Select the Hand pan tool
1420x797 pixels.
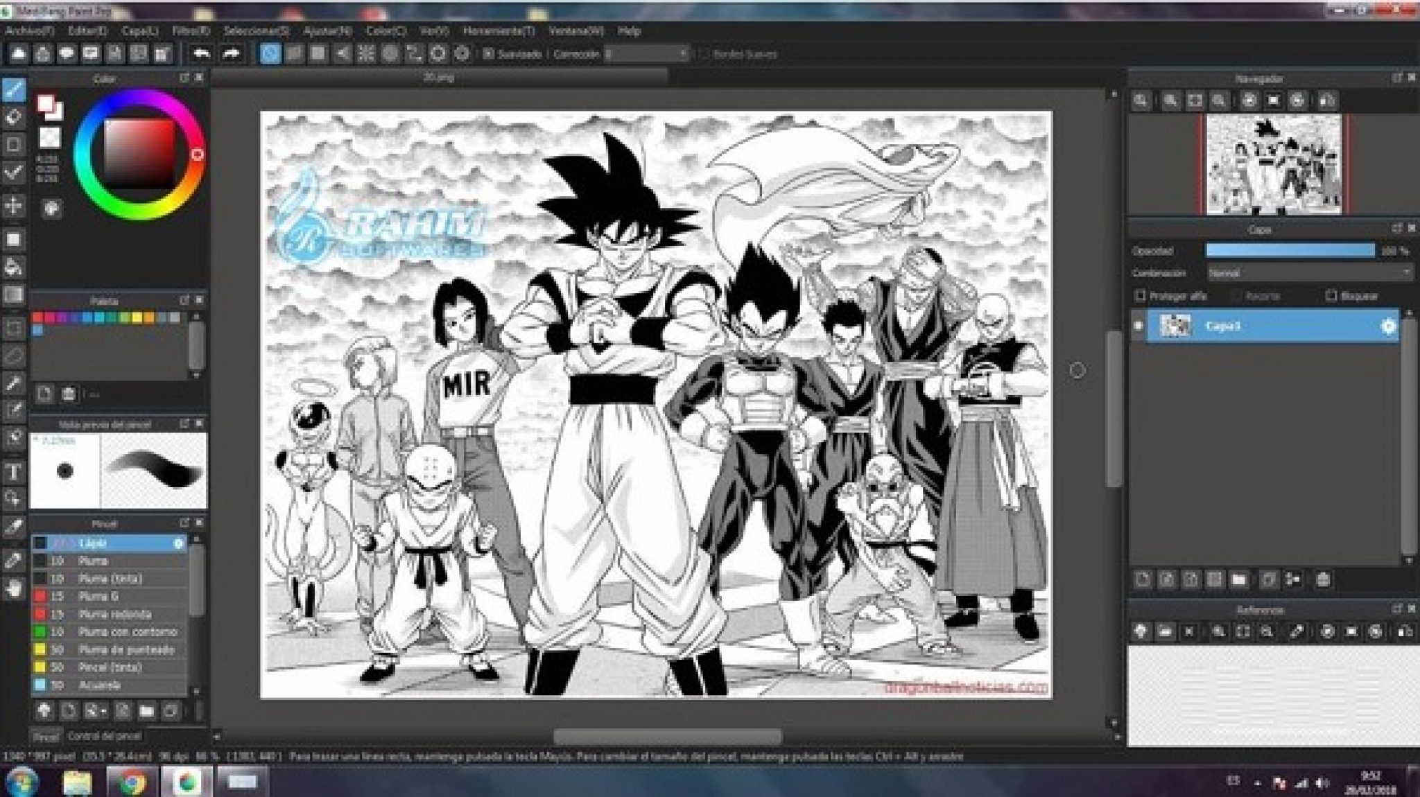[x=13, y=589]
